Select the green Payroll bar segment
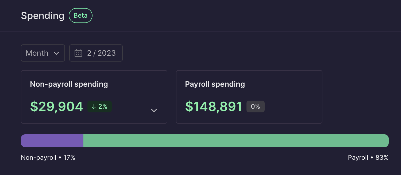 tap(236, 141)
